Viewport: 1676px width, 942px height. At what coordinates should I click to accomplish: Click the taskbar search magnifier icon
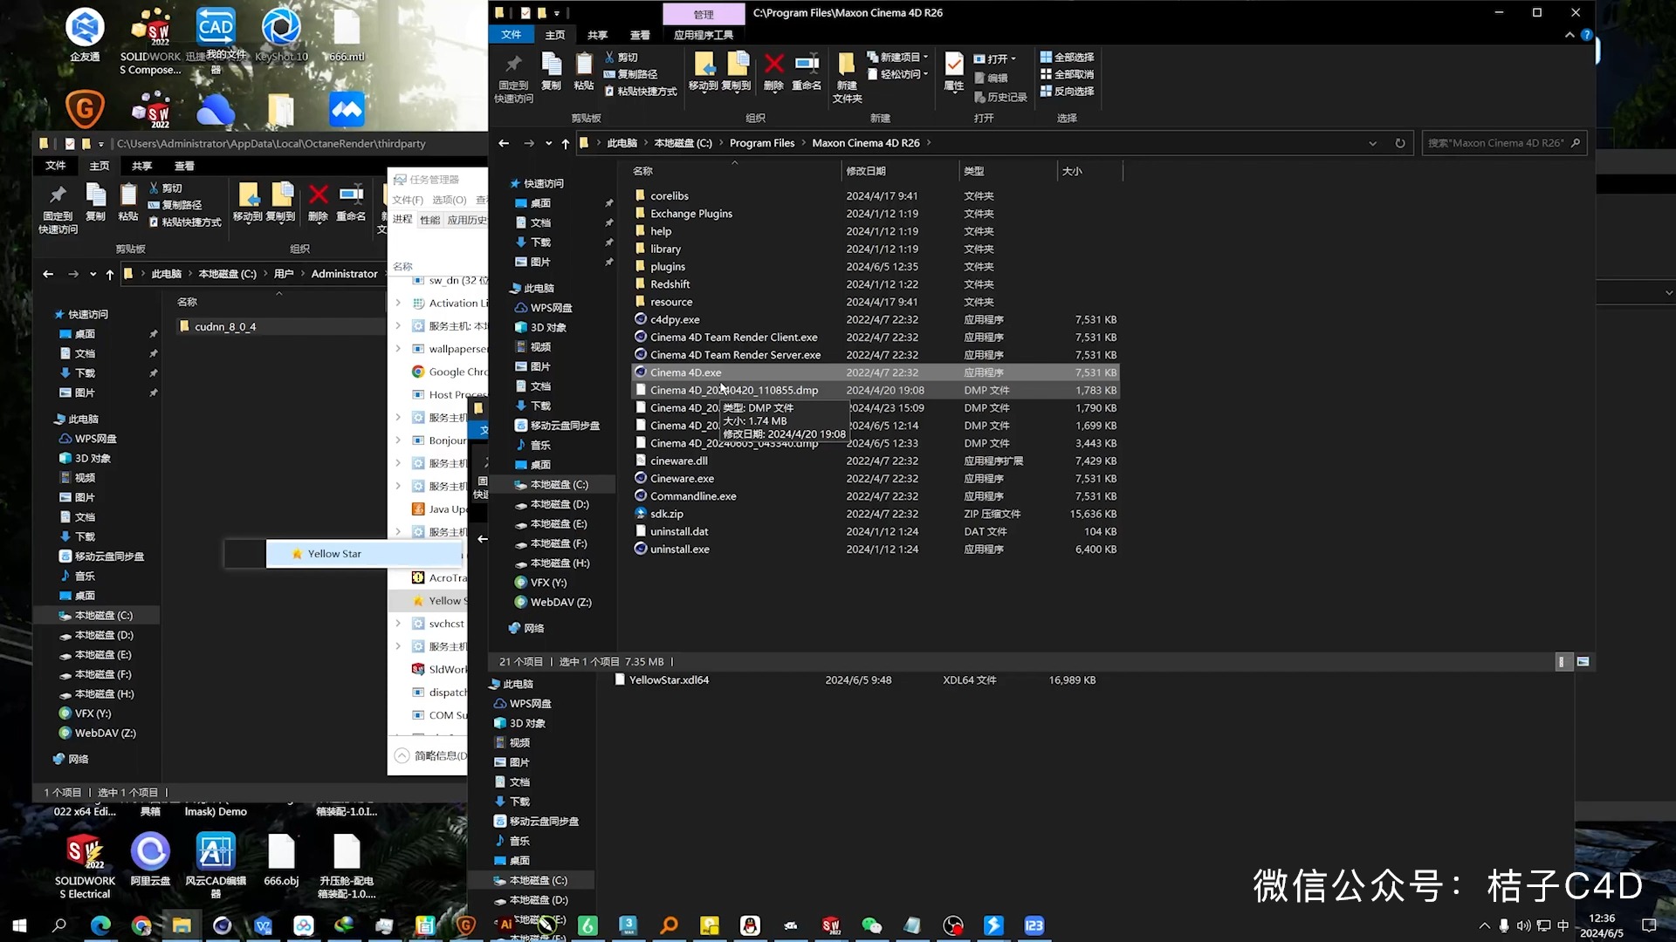coord(59,925)
